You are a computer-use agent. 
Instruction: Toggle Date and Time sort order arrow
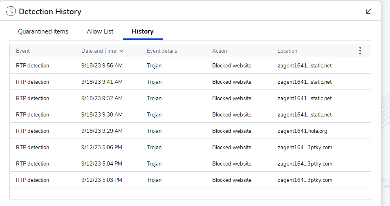121,51
